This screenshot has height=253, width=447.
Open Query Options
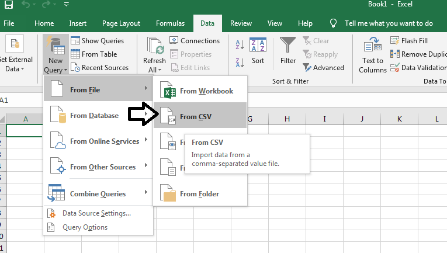(x=98, y=227)
